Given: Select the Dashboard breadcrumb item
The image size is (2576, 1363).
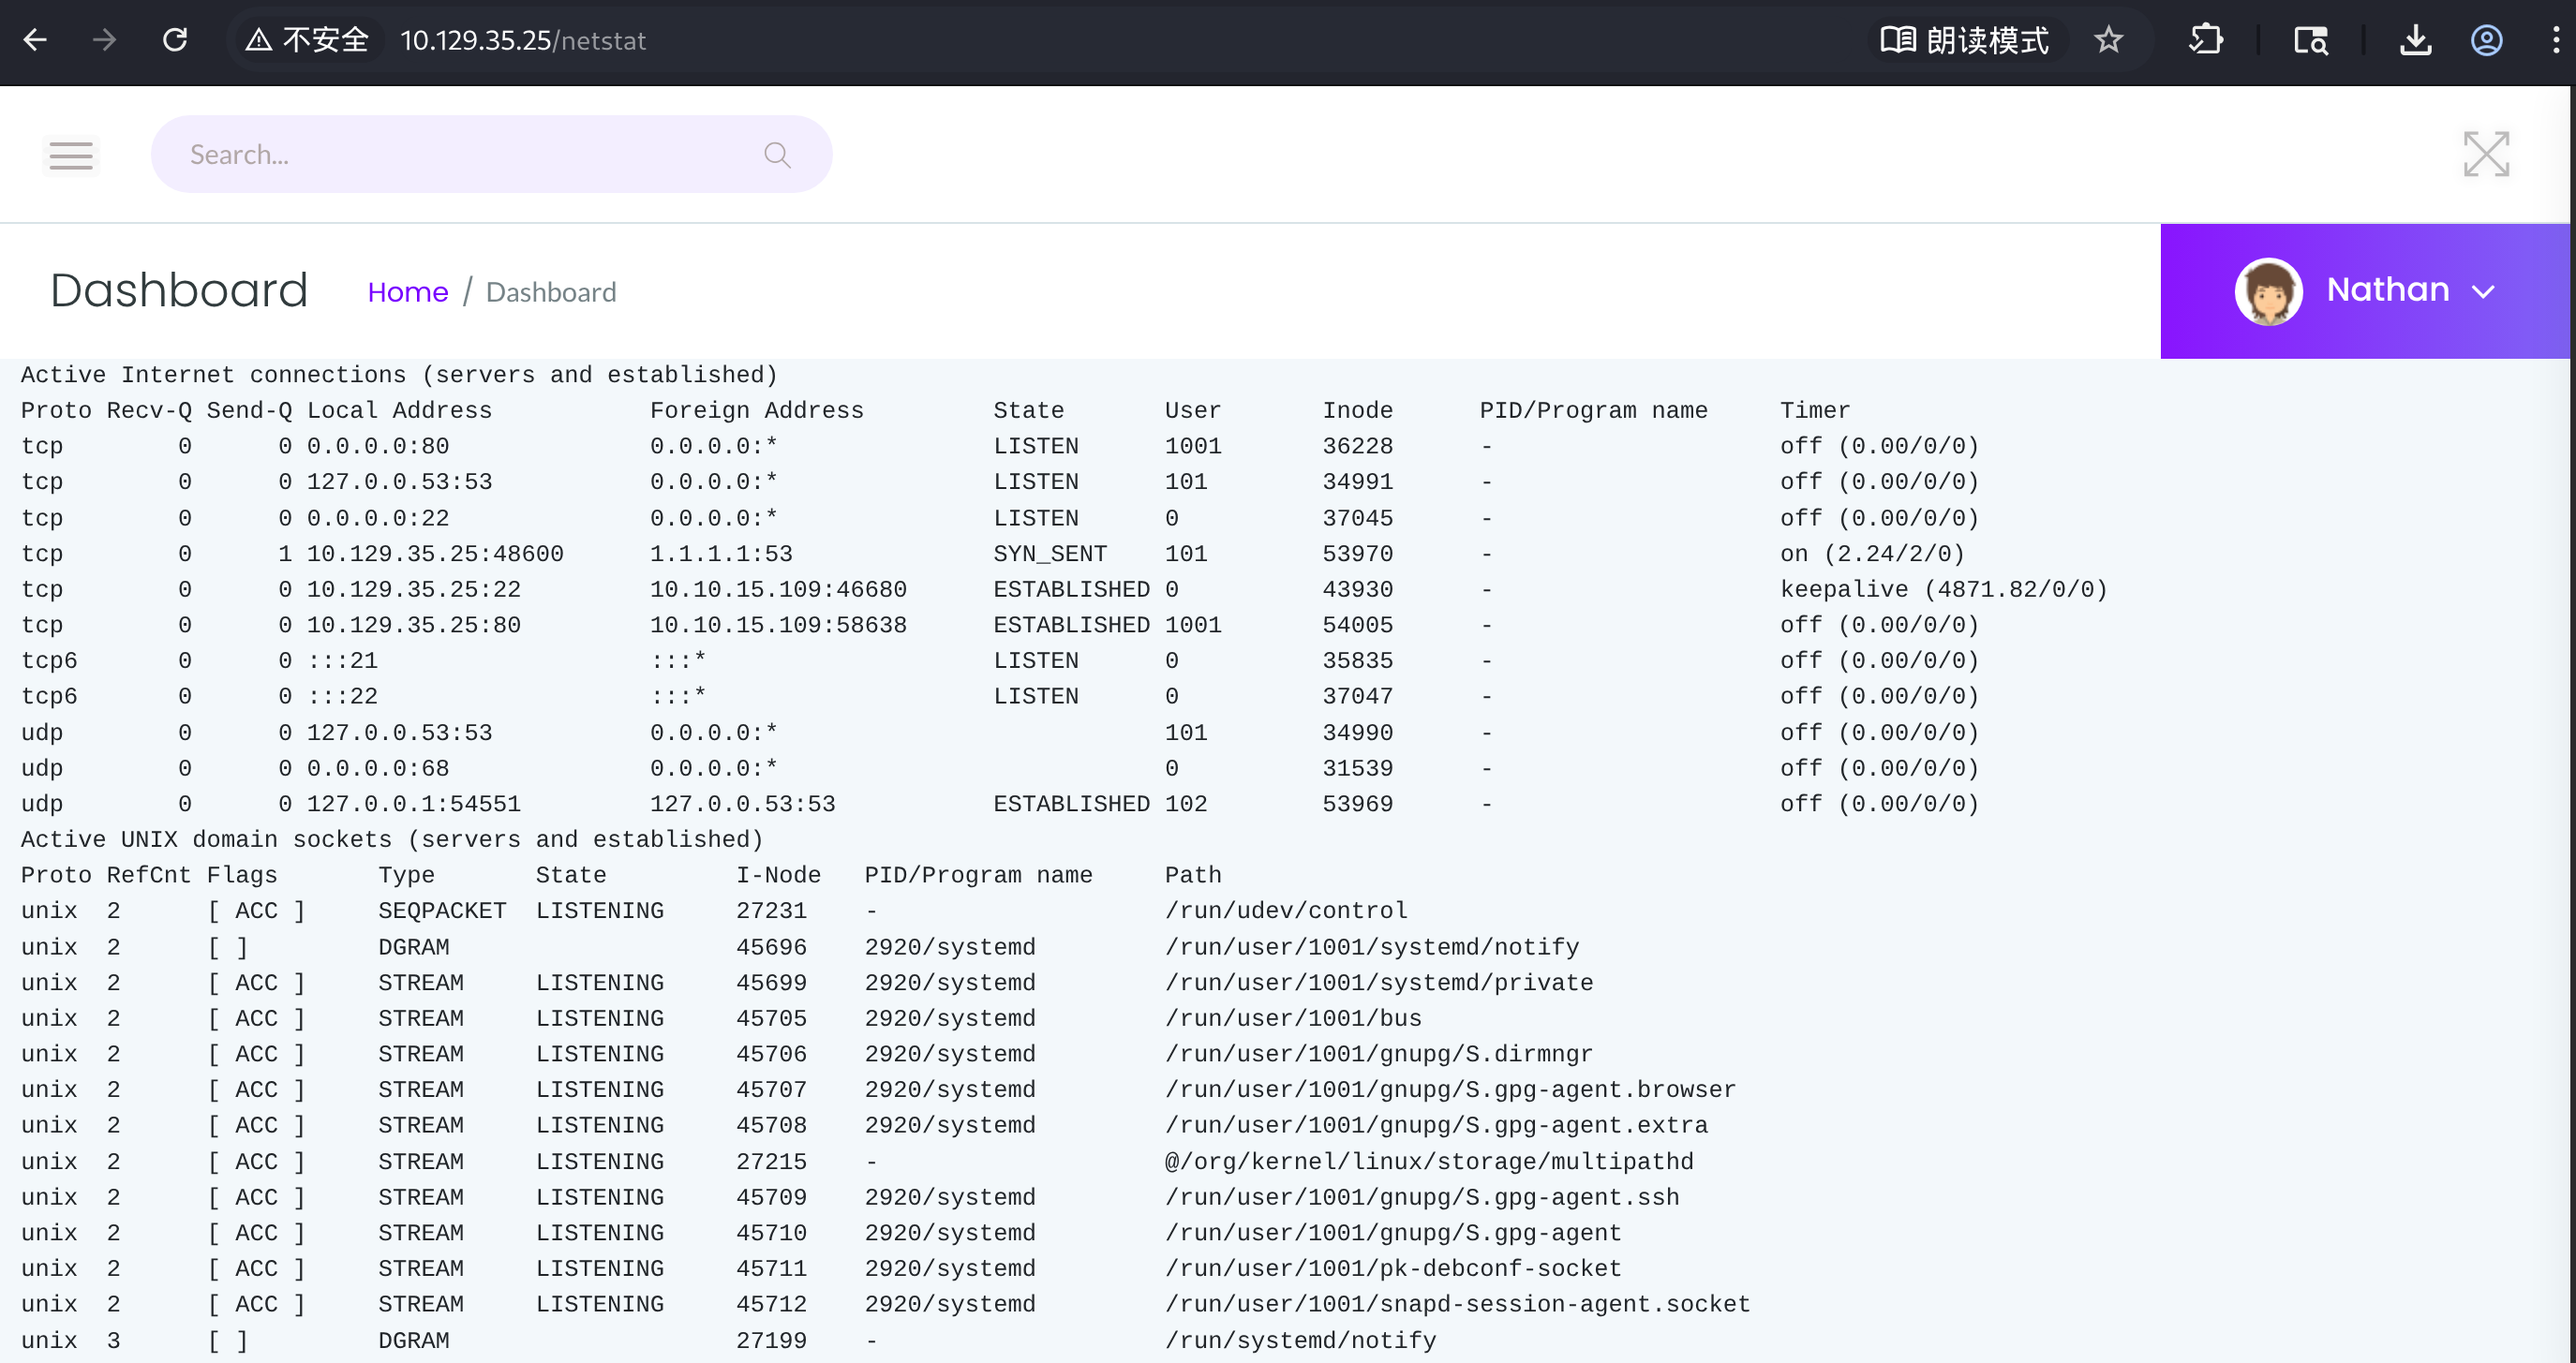Looking at the screenshot, I should coord(551,292).
